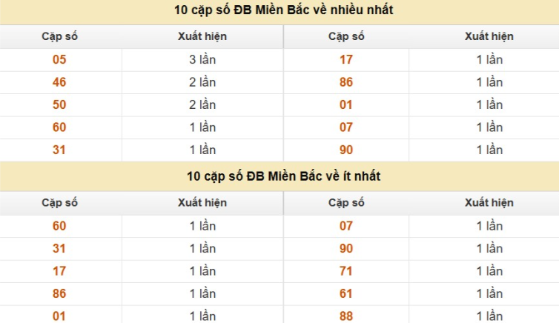Click pair number 88

[x=346, y=316]
